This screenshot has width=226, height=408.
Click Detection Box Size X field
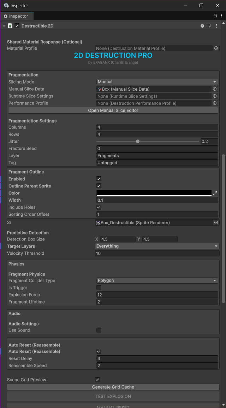coord(118,239)
